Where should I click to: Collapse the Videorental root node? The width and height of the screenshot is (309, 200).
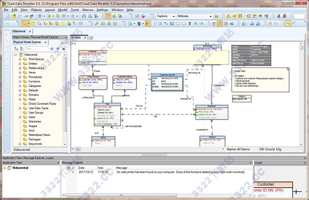[15, 55]
